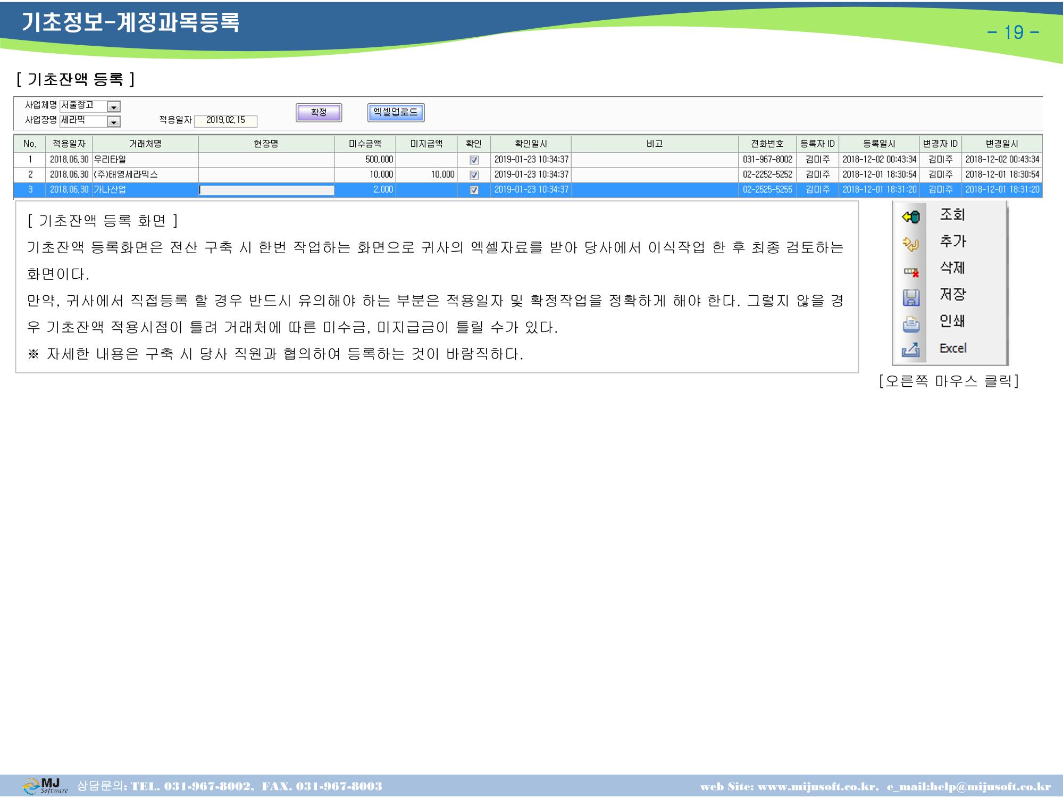Toggle 확인 checkbox for 가나산업 row

pyautogui.click(x=474, y=190)
